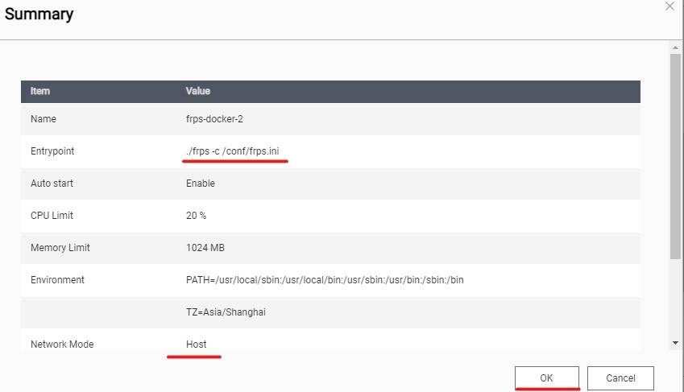
Task: Click the scrollbar up arrow
Action: [675, 47]
